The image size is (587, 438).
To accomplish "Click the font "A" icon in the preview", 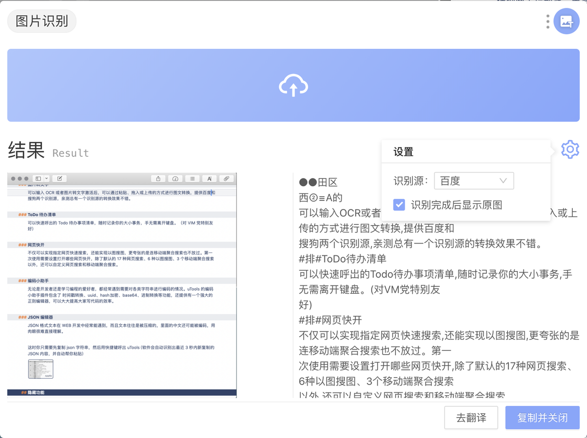I will (209, 178).
